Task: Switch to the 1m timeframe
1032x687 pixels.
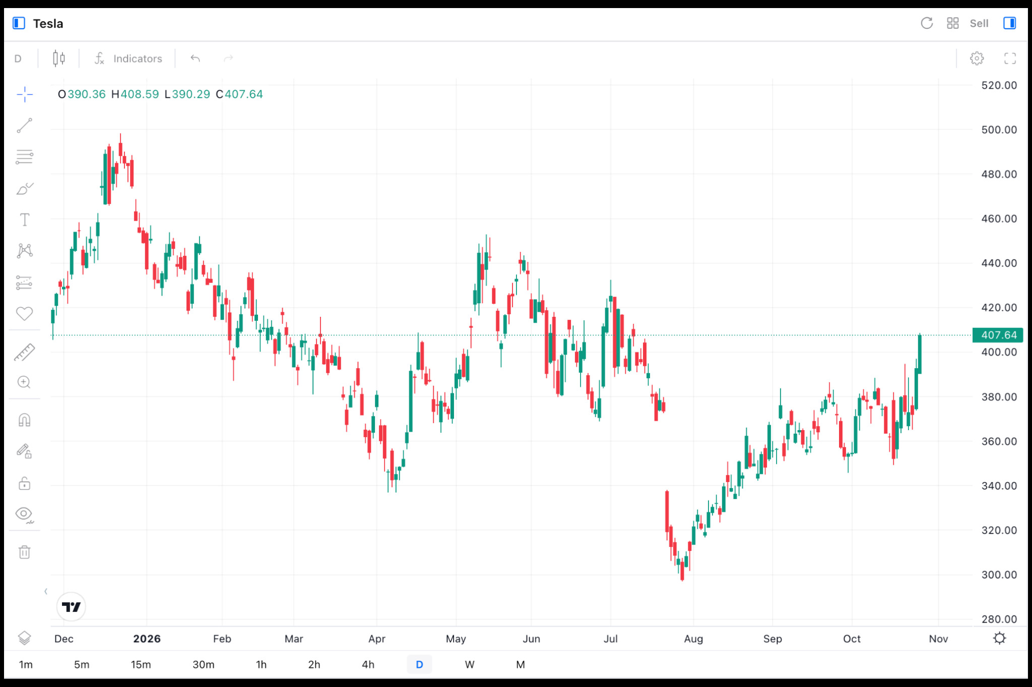Action: pos(26,664)
